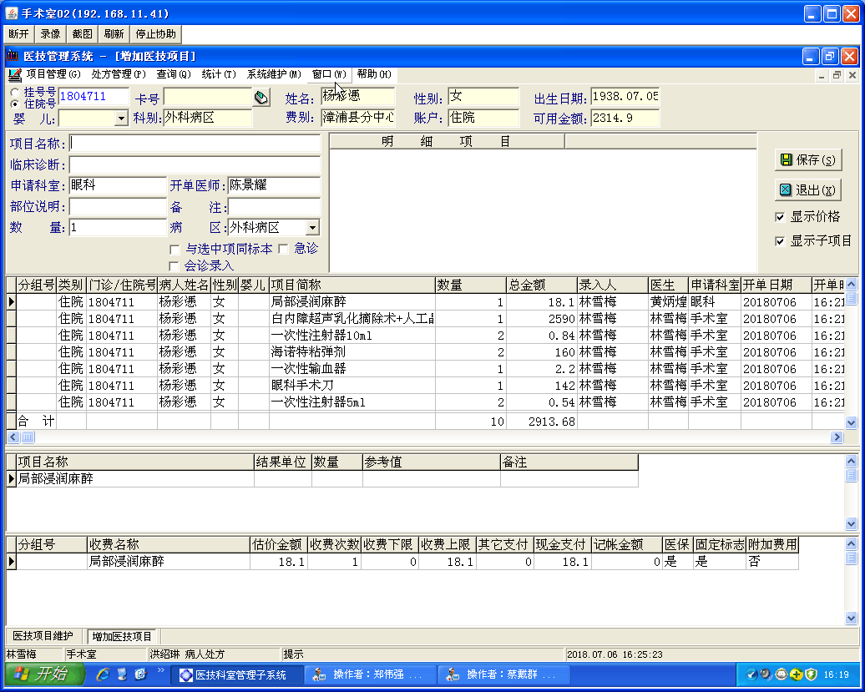Click the 退出(X) button
The height and width of the screenshot is (692, 865).
[808, 190]
